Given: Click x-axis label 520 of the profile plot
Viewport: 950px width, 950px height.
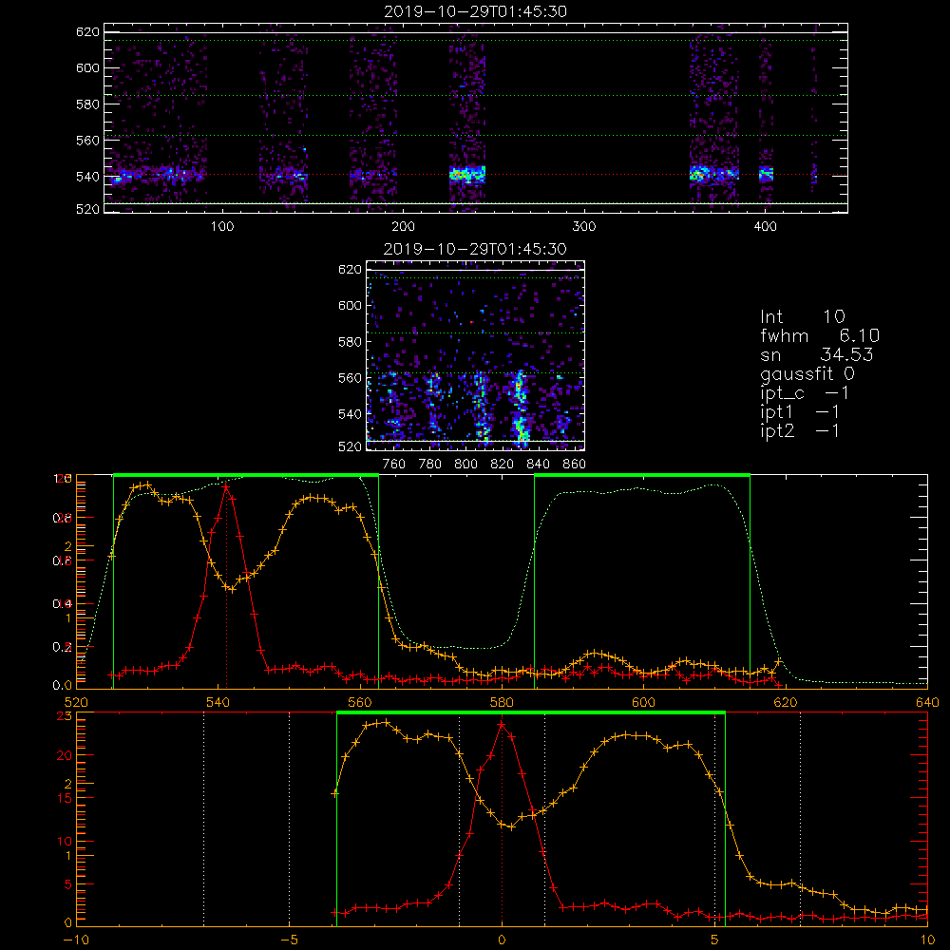Looking at the screenshot, I should coord(76,703).
